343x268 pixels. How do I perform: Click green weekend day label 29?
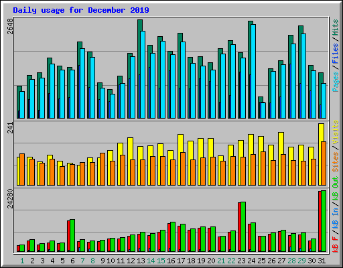(x=301, y=261)
